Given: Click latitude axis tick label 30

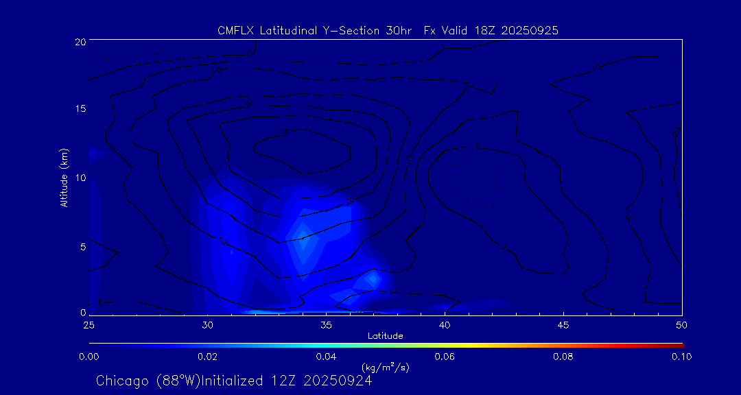Looking at the screenshot, I should pyautogui.click(x=207, y=325).
